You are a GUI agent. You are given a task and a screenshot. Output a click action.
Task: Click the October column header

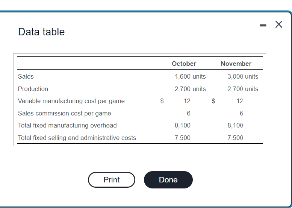click(184, 64)
